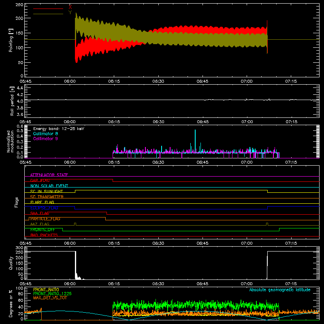
Task: Click the GAP_FLAG falling step near 06:15
Action: pos(113,180)
